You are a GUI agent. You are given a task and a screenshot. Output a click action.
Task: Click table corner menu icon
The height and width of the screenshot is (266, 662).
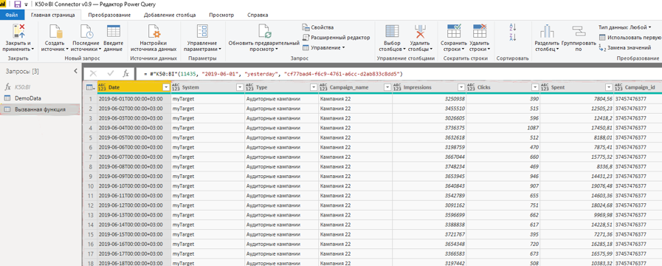90,87
